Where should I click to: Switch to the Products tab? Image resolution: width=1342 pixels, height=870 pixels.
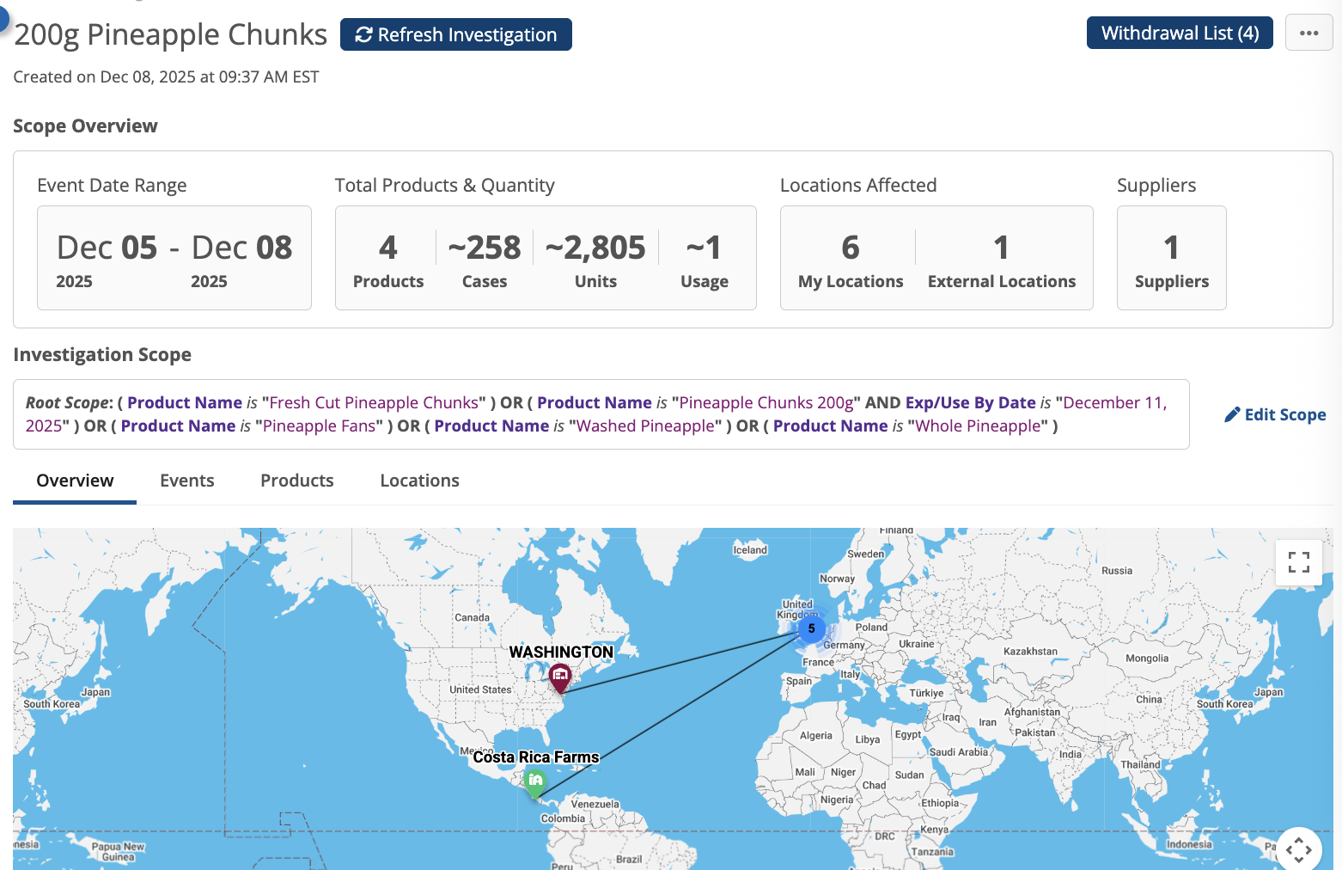pyautogui.click(x=296, y=481)
